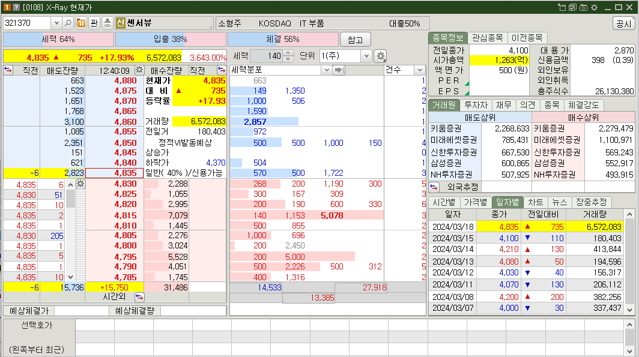The width and height of the screenshot is (639, 357).
Task: Open help via the ? title bar icon
Action: [16, 7]
